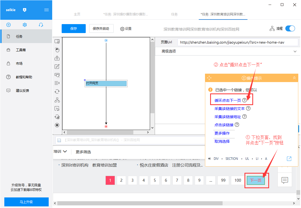Click help icon next to 点击该链接
Viewport: 301px width, 208px height.
(237, 125)
